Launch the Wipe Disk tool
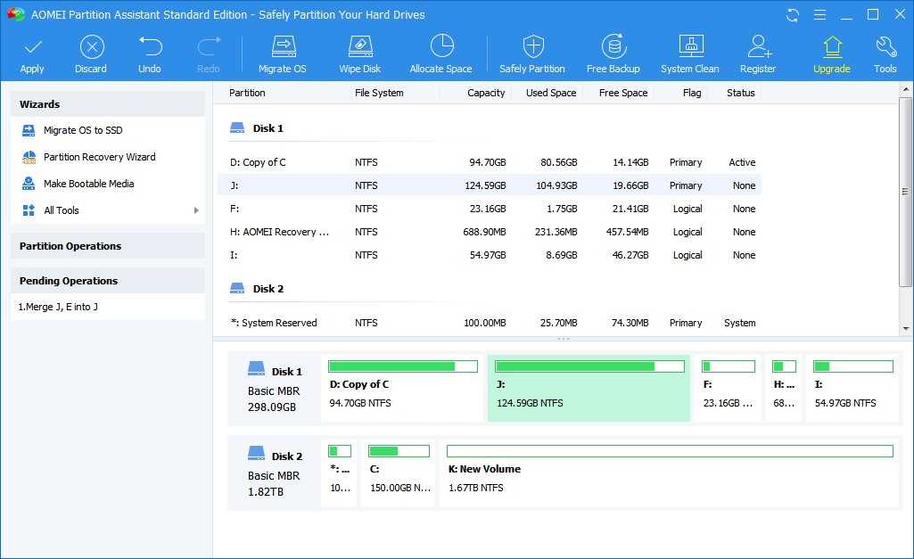This screenshot has height=559, width=914. pos(360,56)
